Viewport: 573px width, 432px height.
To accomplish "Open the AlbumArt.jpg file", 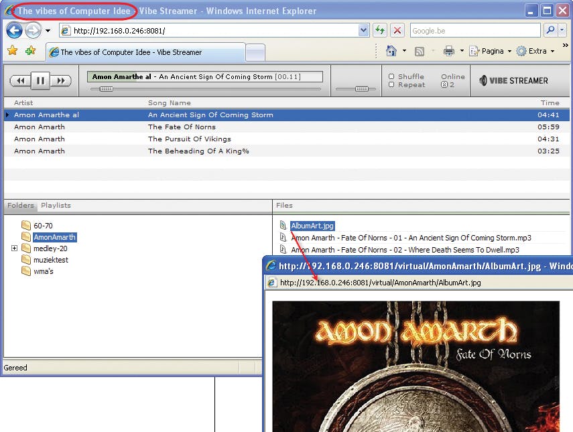I will tap(312, 226).
